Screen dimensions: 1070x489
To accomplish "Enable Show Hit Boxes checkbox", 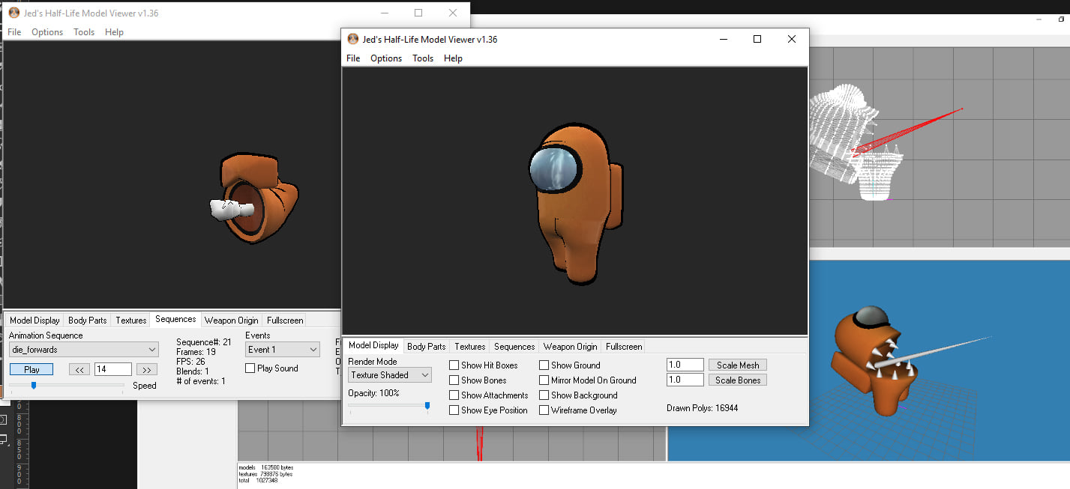I will point(454,365).
